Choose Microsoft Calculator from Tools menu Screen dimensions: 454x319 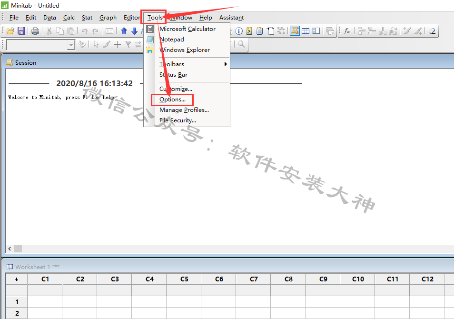pyautogui.click(x=188, y=29)
